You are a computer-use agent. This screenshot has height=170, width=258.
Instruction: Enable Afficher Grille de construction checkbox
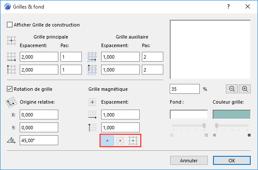coord(9,25)
